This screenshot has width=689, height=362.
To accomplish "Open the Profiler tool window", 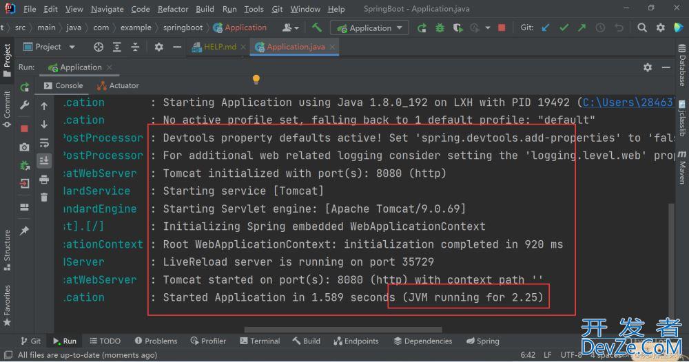I will (208, 341).
